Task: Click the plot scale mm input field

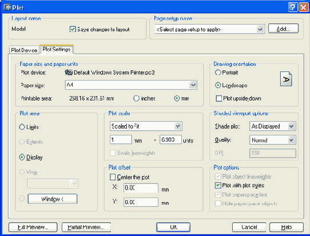Action: [121, 139]
